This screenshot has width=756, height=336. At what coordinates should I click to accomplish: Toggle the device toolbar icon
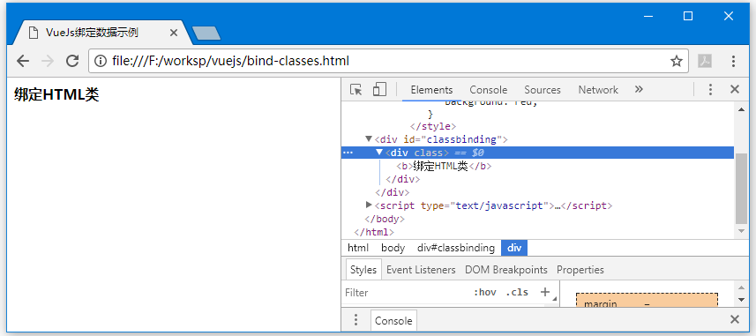379,89
